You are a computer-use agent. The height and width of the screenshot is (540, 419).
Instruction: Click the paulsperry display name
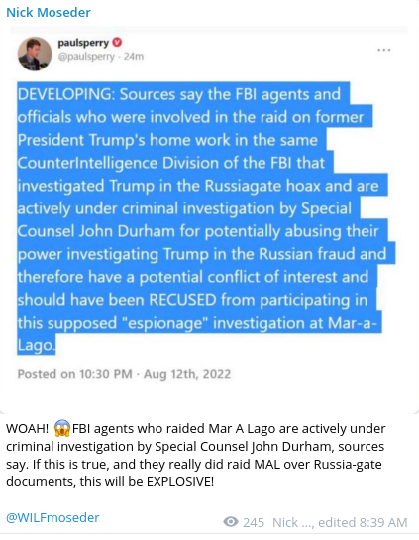point(83,43)
